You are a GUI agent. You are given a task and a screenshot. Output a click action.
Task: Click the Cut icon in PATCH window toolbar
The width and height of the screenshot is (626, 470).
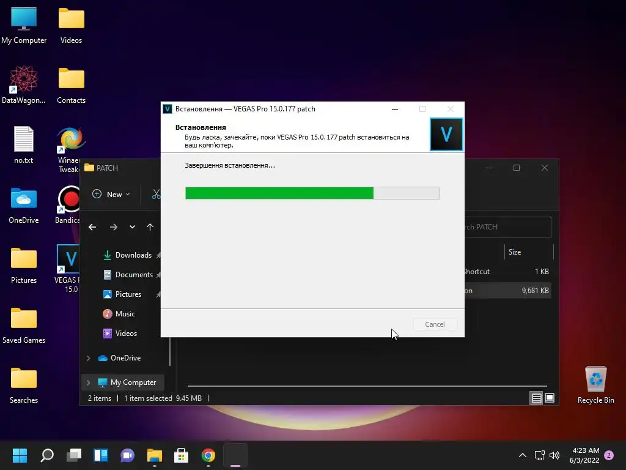coord(156,194)
